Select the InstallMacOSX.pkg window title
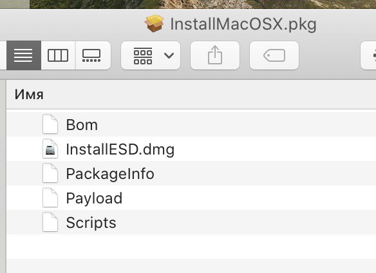This screenshot has width=376, height=273. (x=243, y=24)
